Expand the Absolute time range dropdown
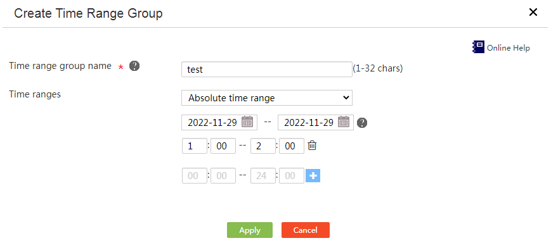The height and width of the screenshot is (243, 551). 267,98
